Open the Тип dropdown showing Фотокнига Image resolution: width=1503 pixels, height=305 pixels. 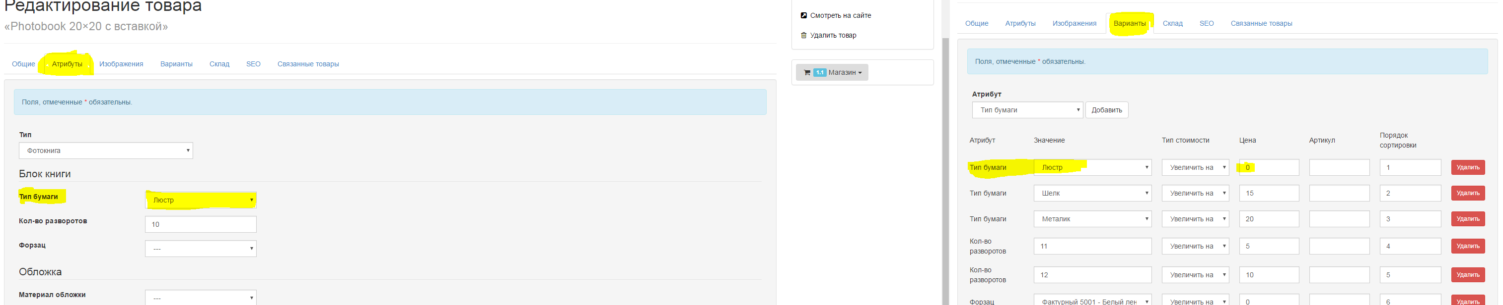pyautogui.click(x=106, y=151)
